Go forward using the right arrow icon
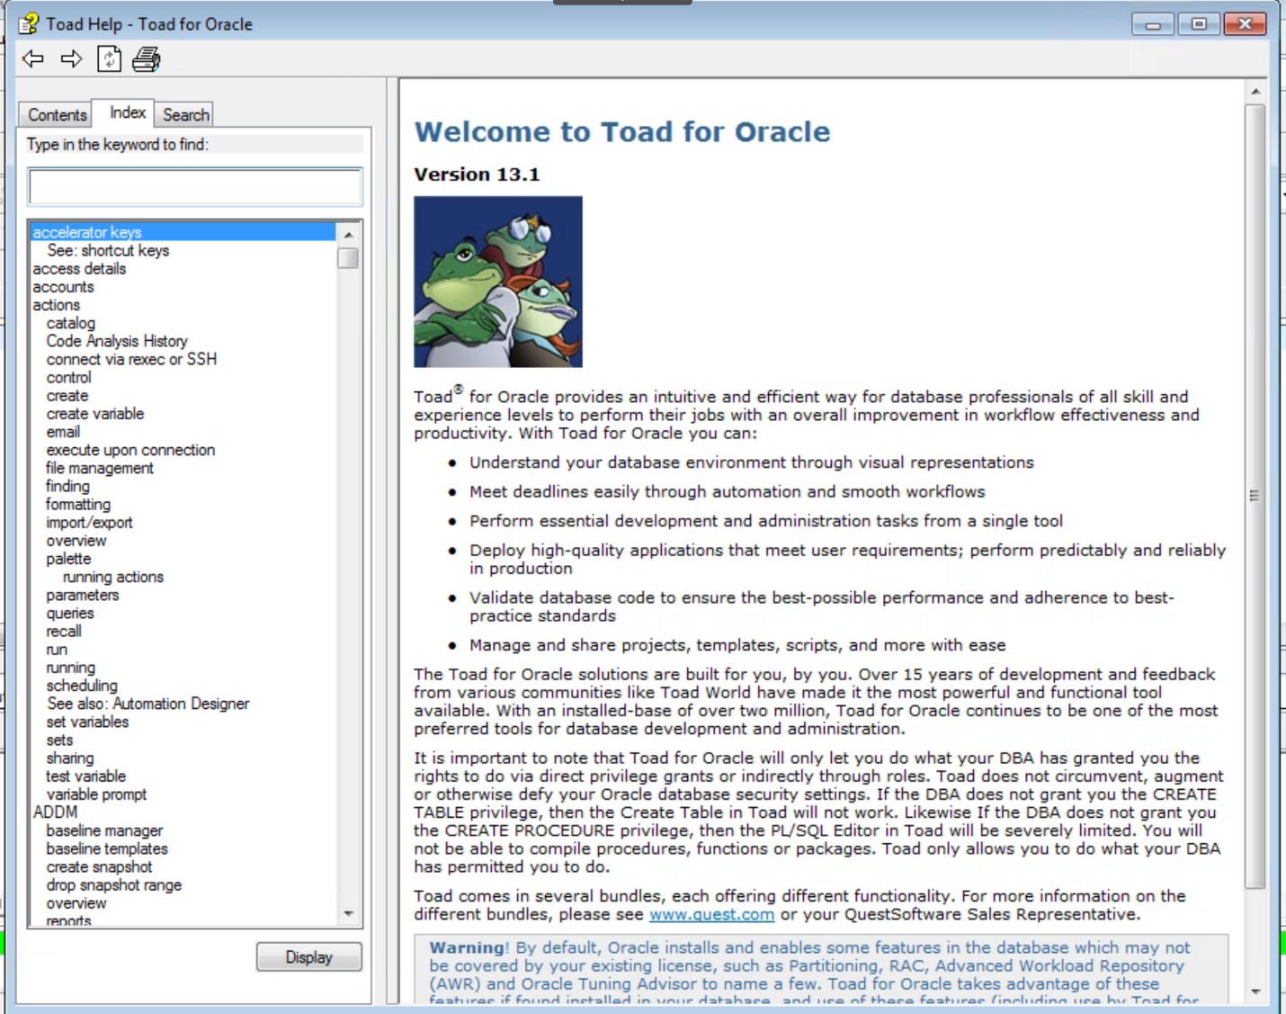 pos(71,59)
